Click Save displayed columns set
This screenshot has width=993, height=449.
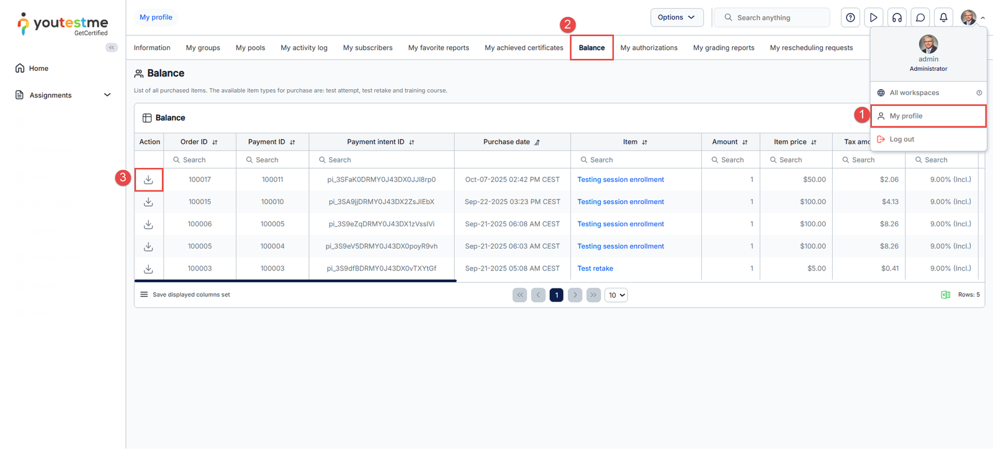(x=191, y=295)
